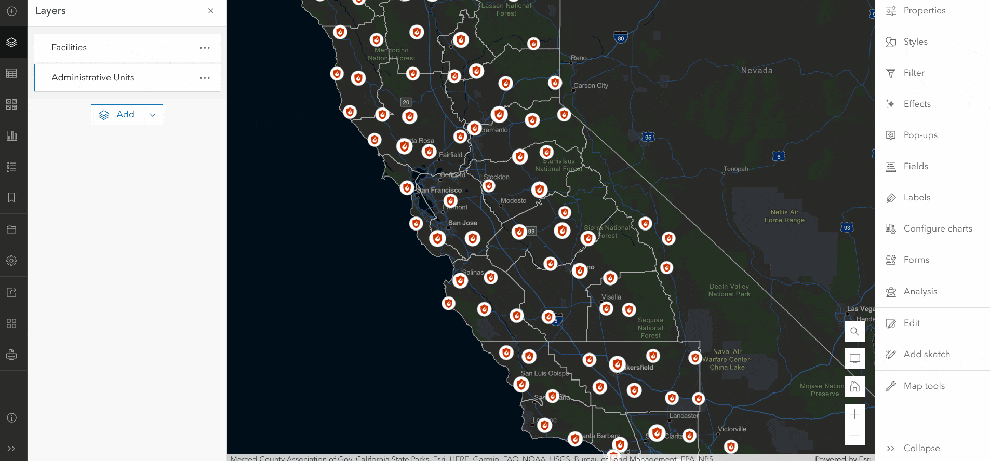The height and width of the screenshot is (461, 990).
Task: Close the Layers panel
Action: tap(211, 11)
